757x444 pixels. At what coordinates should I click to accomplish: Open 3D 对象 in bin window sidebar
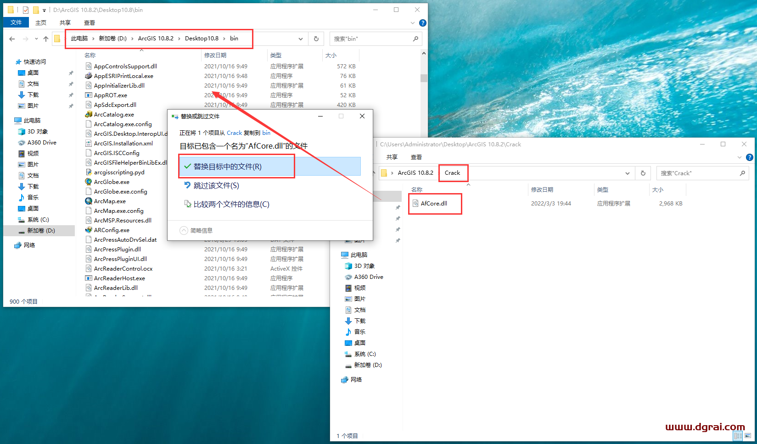(38, 131)
